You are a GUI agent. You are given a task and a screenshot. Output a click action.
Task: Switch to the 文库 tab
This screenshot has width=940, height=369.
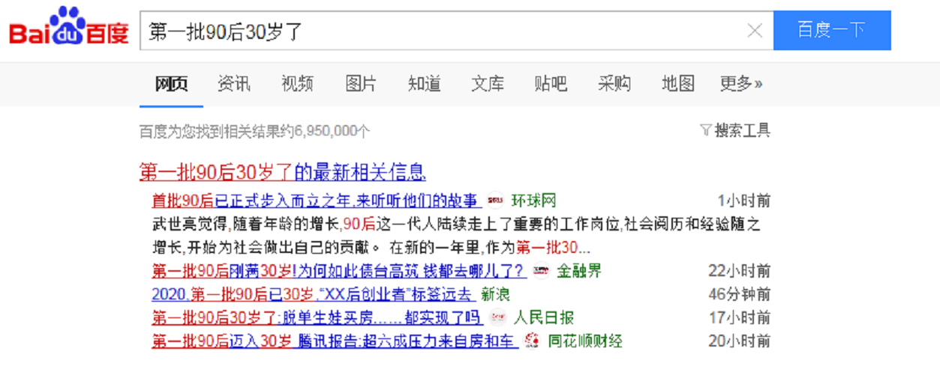pos(488,84)
